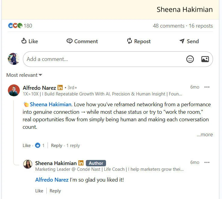Click the Send button
Viewport: 222px width, 199px height.
(189, 41)
